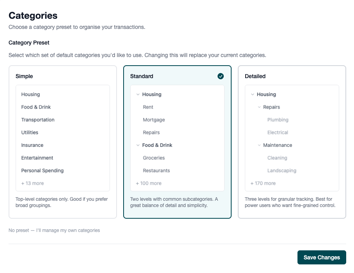Click Plumbing under Repairs in Detailed preset
354x273 pixels.
click(278, 120)
